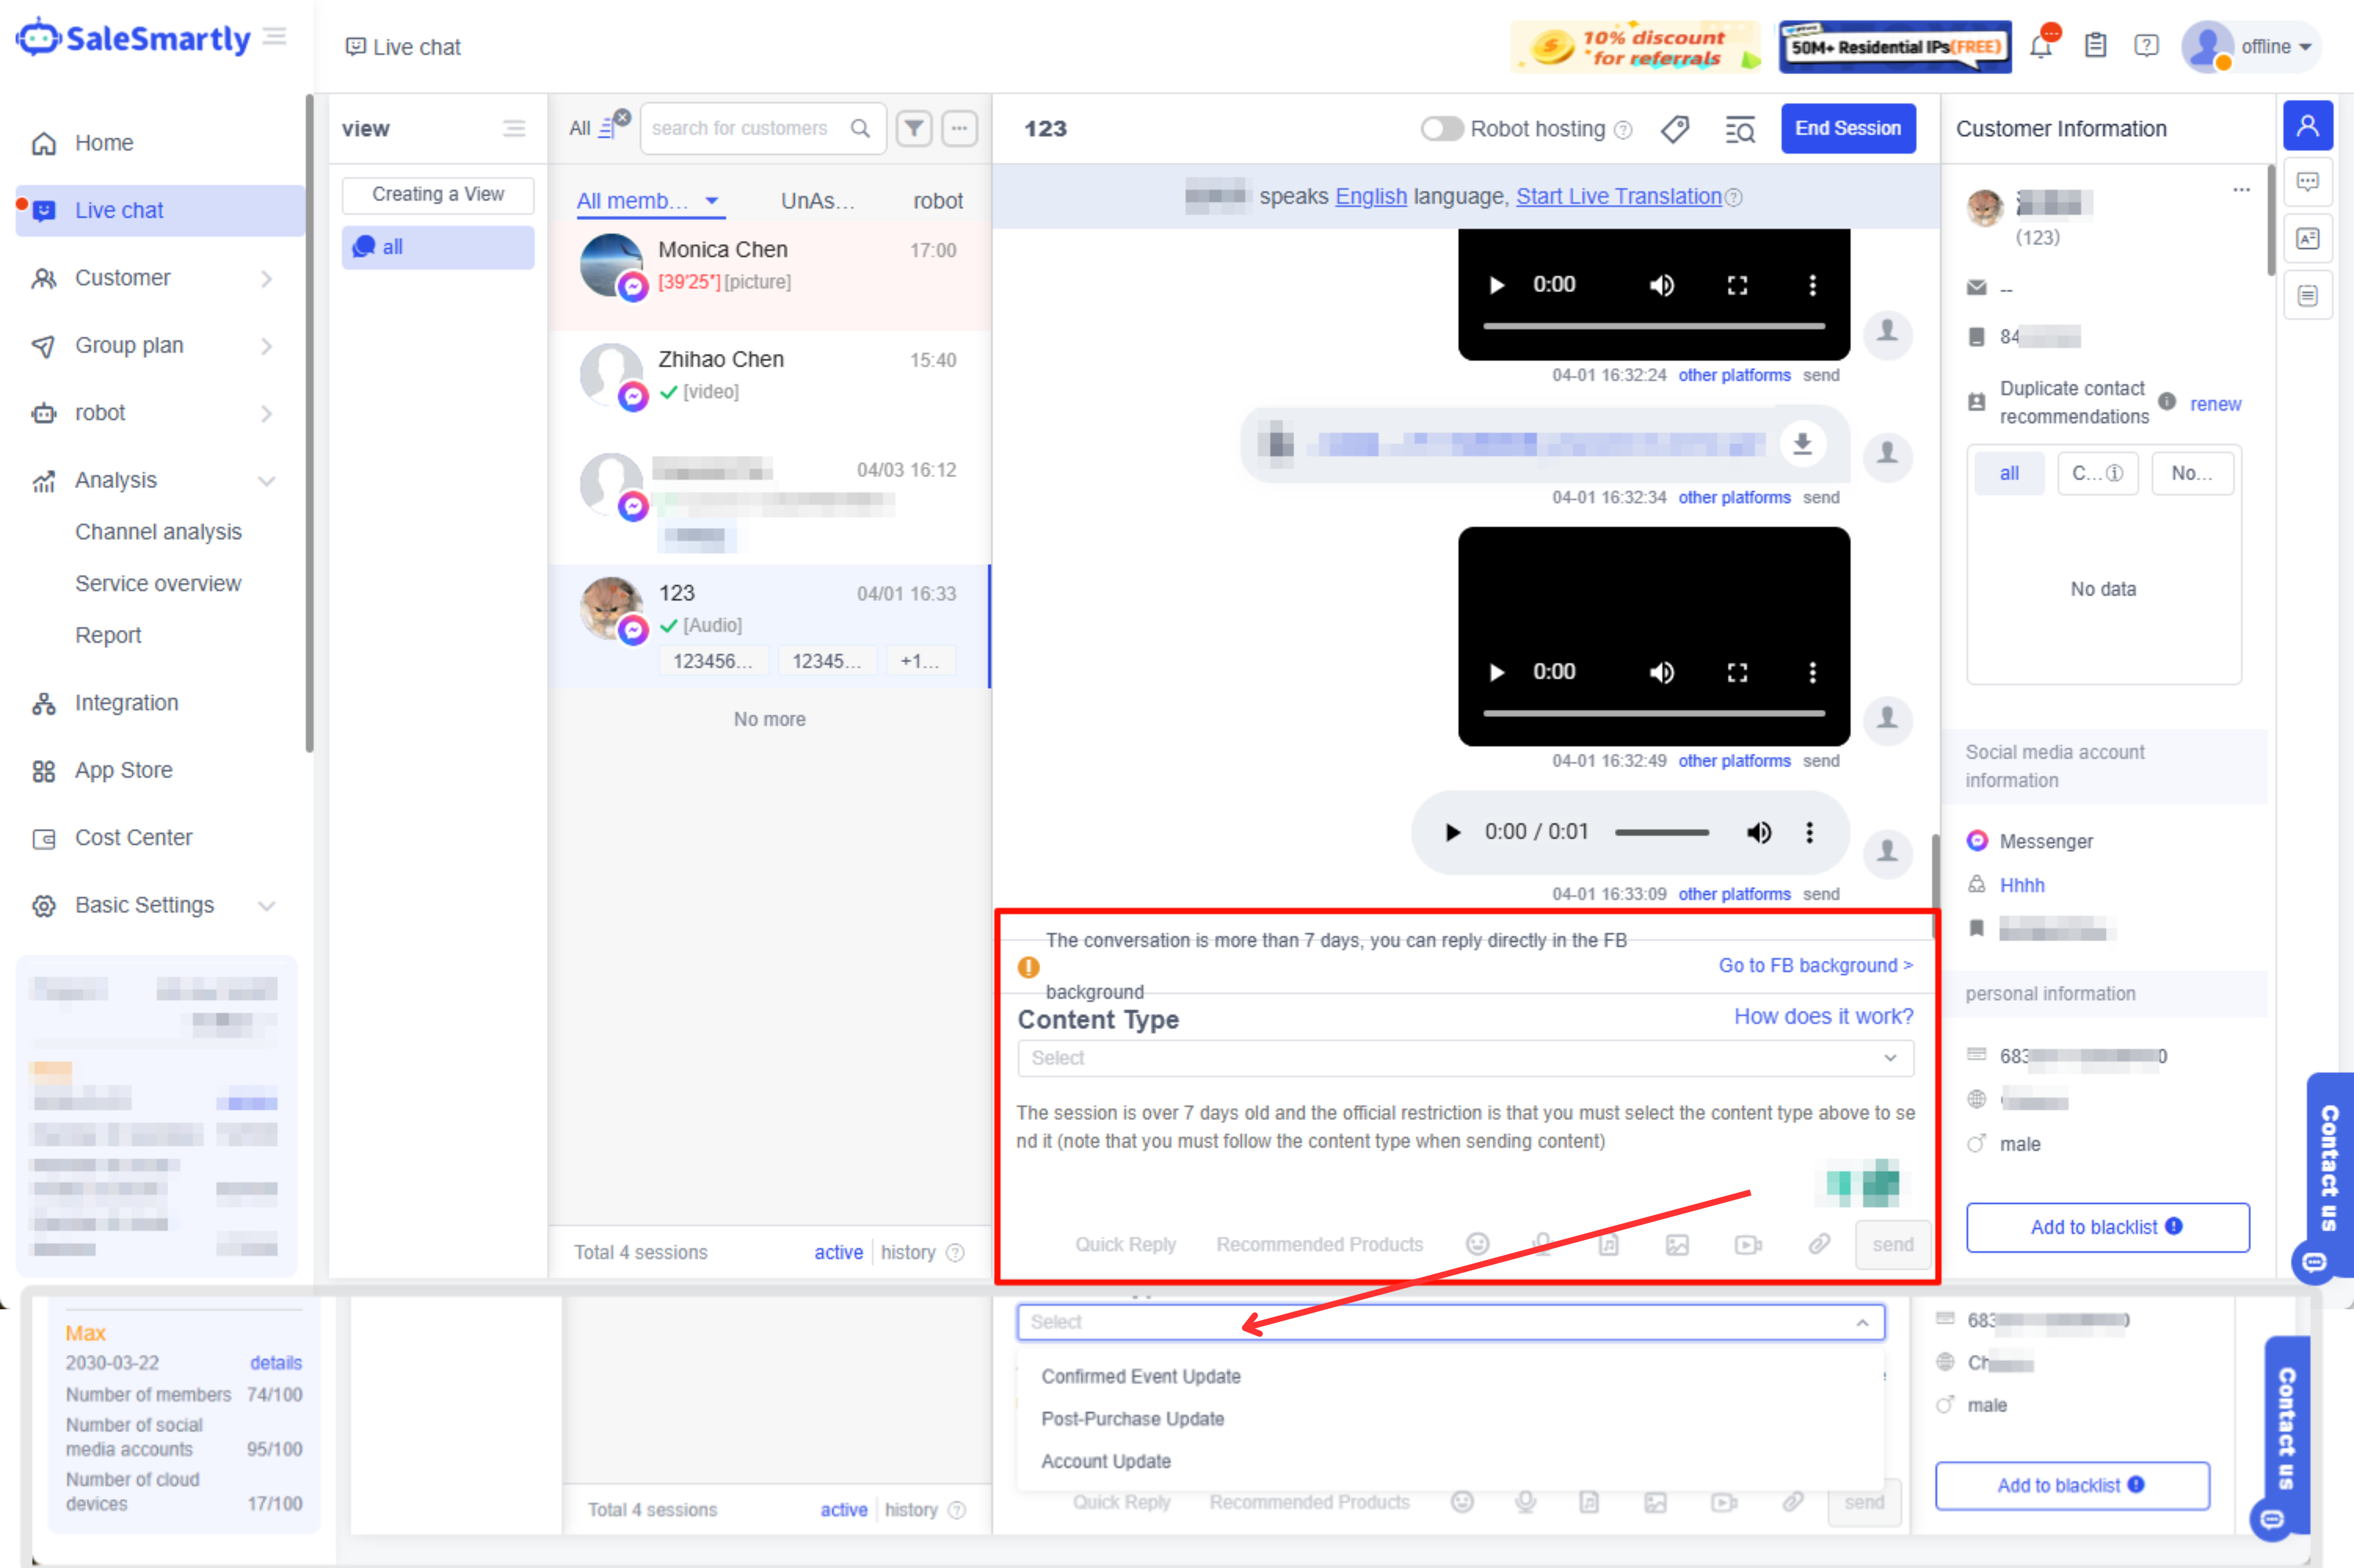Click the search for customers field
Screen dimensions: 2354x1568
pos(740,128)
